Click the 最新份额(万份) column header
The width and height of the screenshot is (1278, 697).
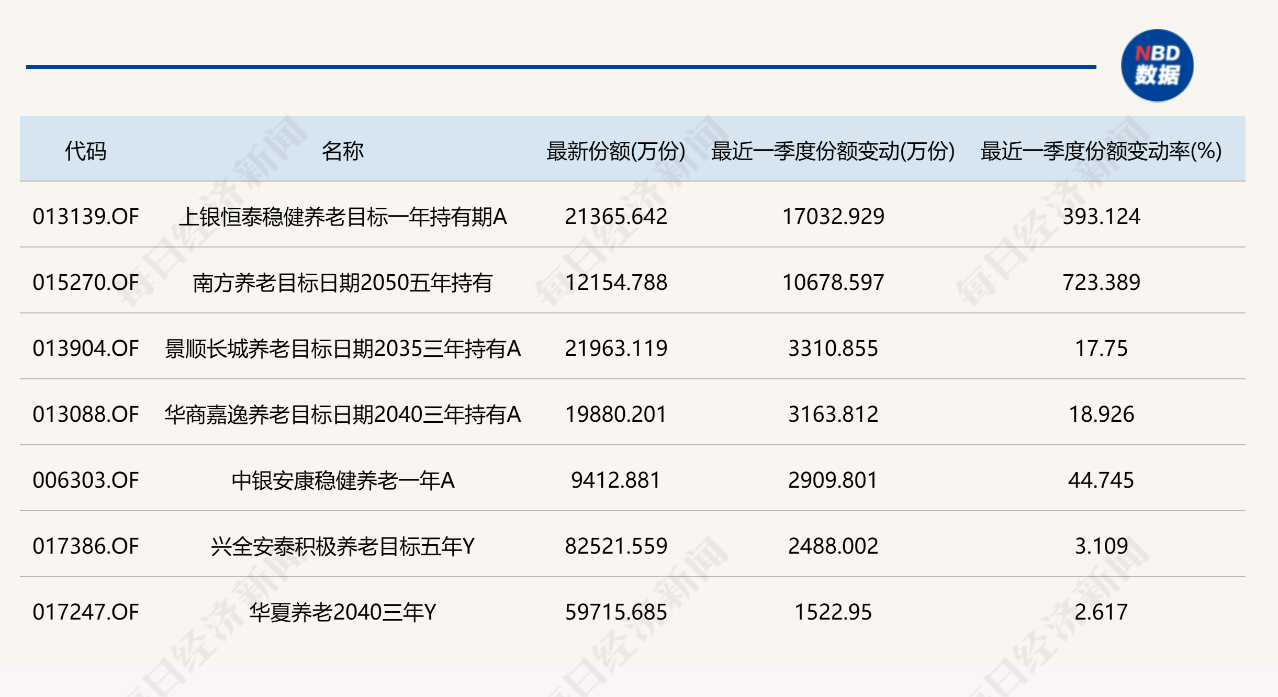click(616, 151)
